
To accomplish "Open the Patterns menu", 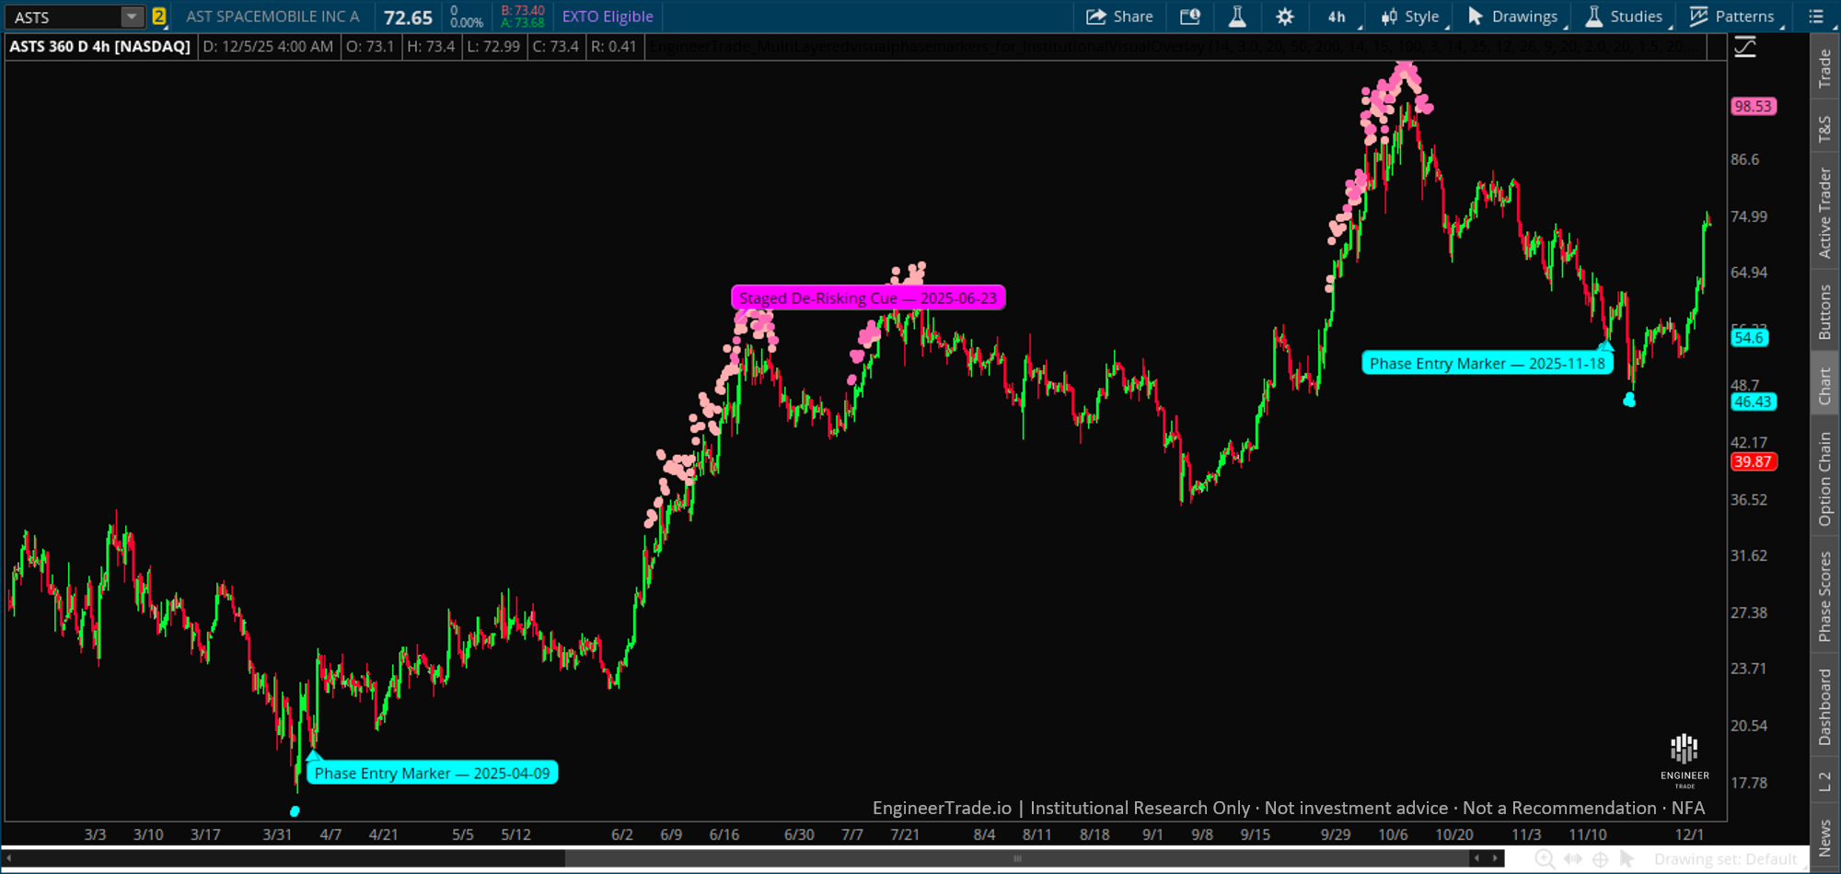I will (x=1732, y=17).
